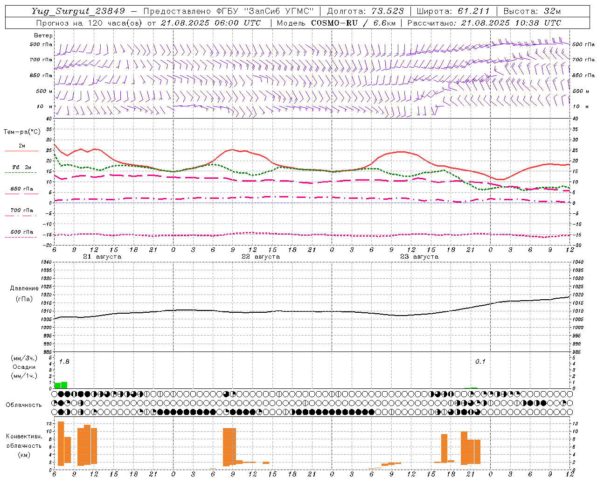
Task: Click the Ветер wind panel label
Action: [x=43, y=35]
